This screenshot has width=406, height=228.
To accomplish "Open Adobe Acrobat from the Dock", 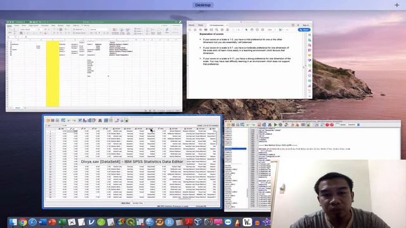I will 189,222.
